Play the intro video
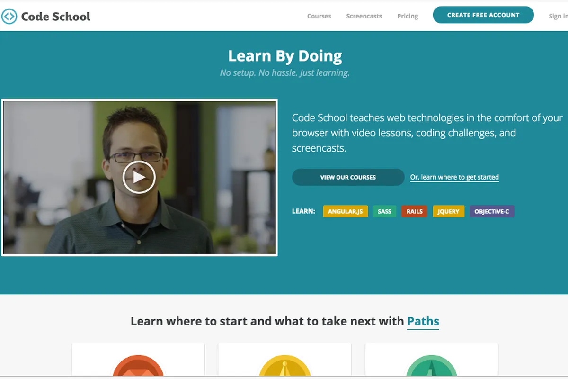The image size is (568, 379). tap(139, 177)
